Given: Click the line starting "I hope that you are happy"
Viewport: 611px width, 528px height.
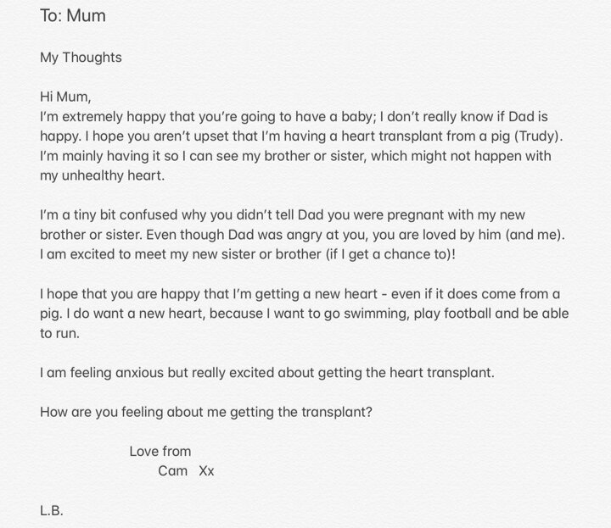Looking at the screenshot, I should coord(297,294).
